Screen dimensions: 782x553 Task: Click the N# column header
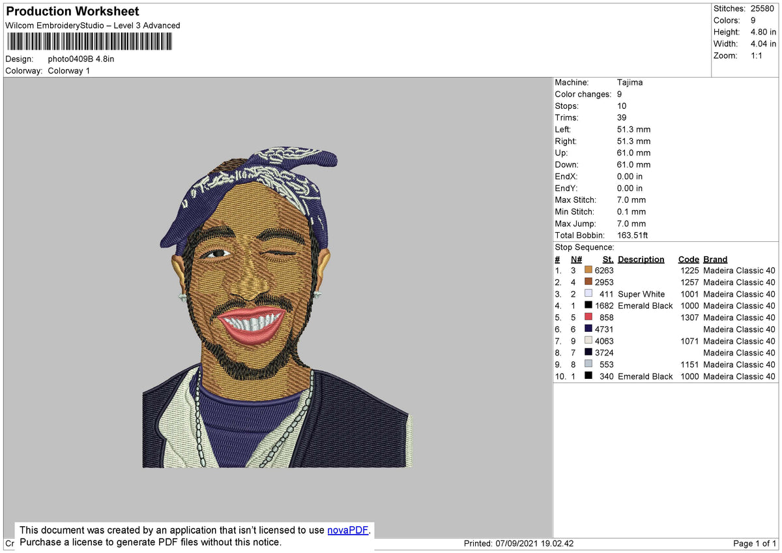click(x=575, y=259)
